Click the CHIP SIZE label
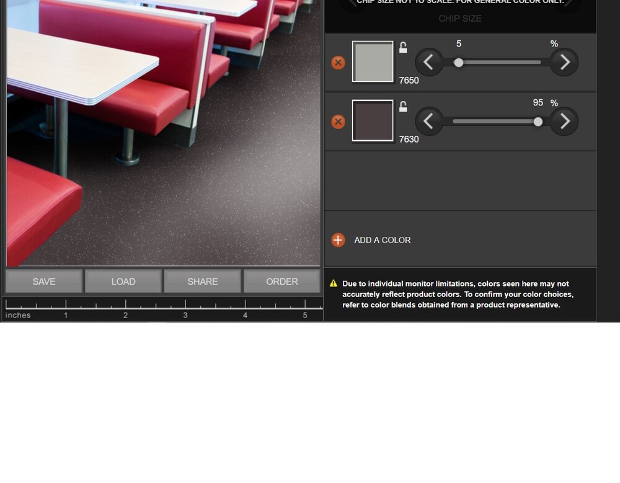The height and width of the screenshot is (483, 620). (x=460, y=19)
